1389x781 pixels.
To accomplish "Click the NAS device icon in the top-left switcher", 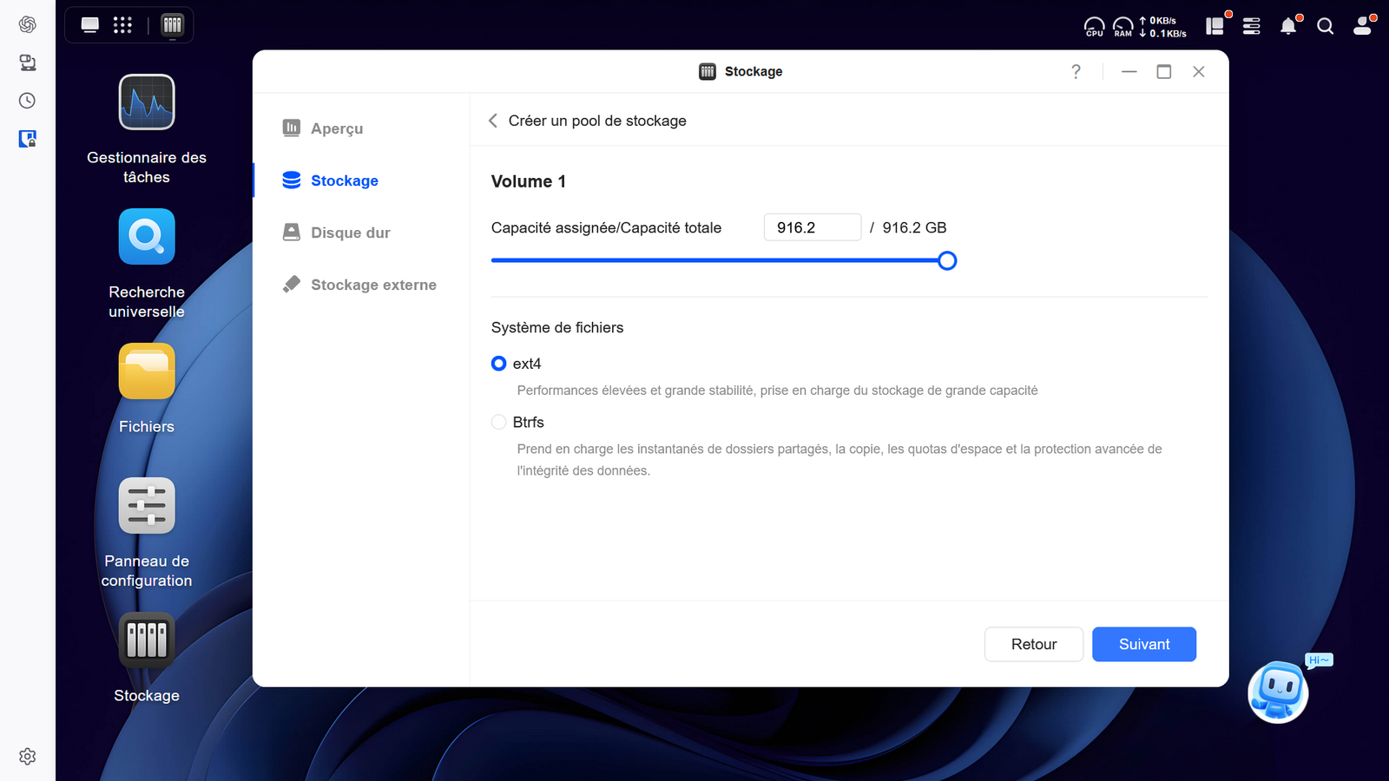I will pyautogui.click(x=171, y=25).
